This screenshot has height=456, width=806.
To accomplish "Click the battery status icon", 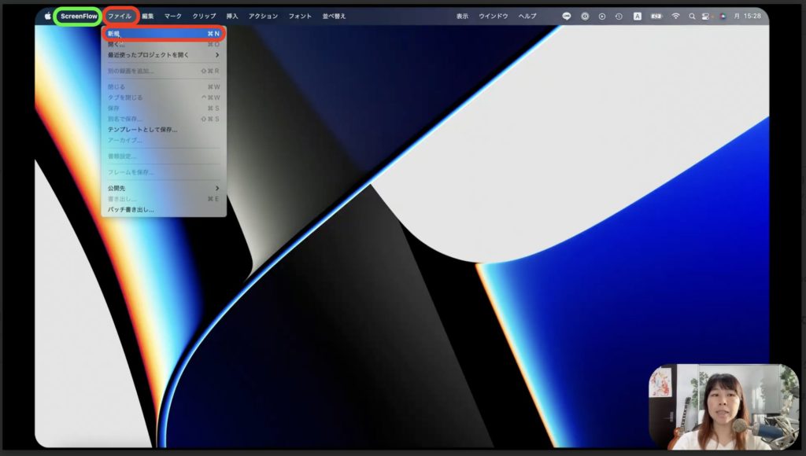I will click(x=656, y=16).
